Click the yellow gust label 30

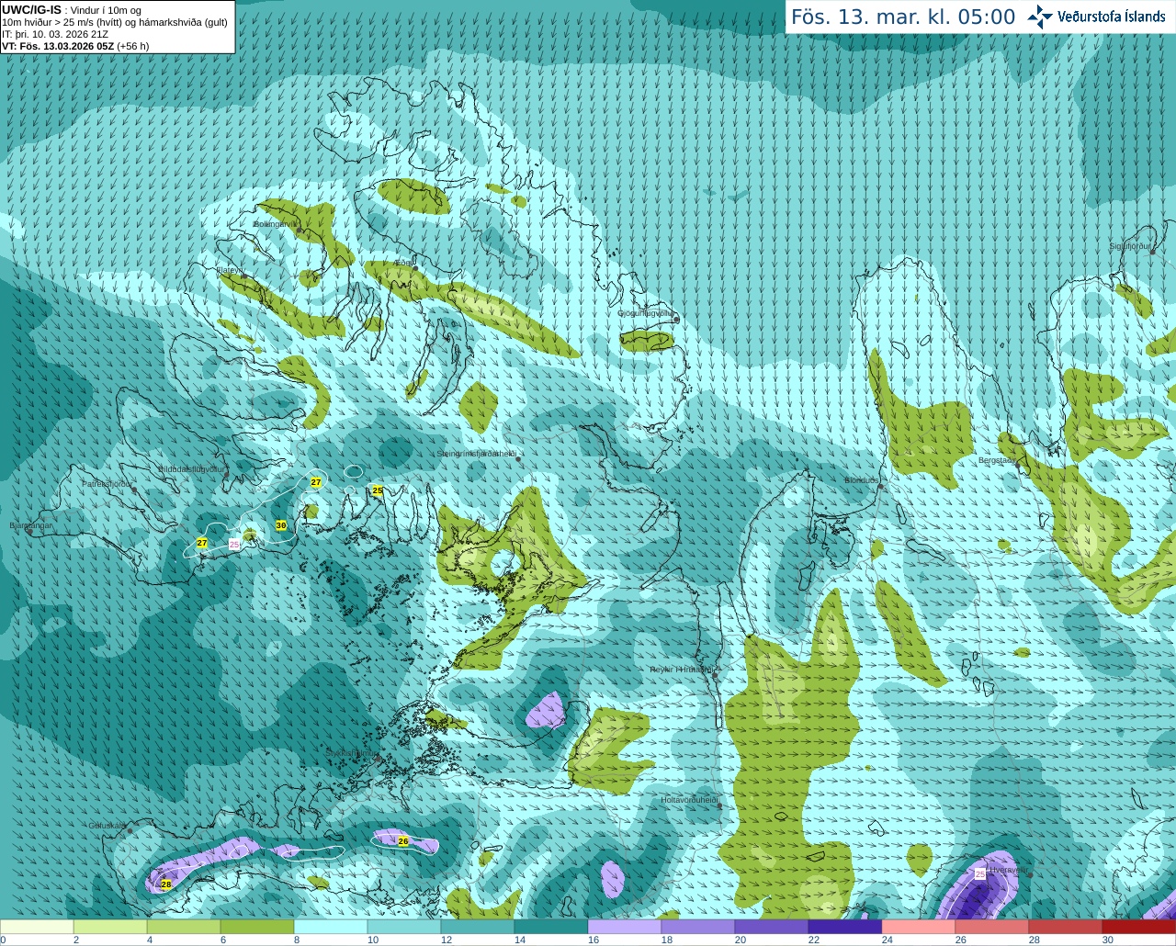(x=281, y=525)
